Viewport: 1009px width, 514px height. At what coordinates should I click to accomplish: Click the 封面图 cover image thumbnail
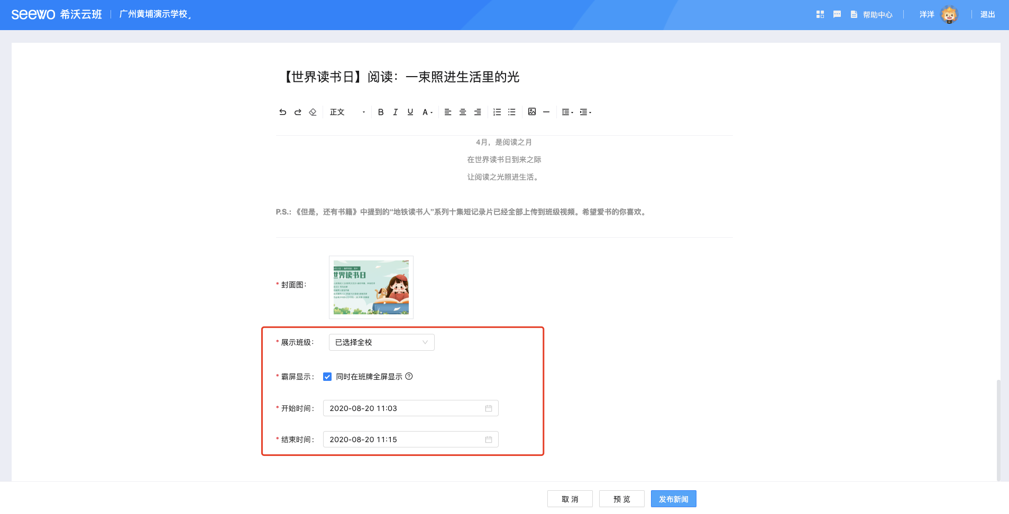pyautogui.click(x=371, y=287)
